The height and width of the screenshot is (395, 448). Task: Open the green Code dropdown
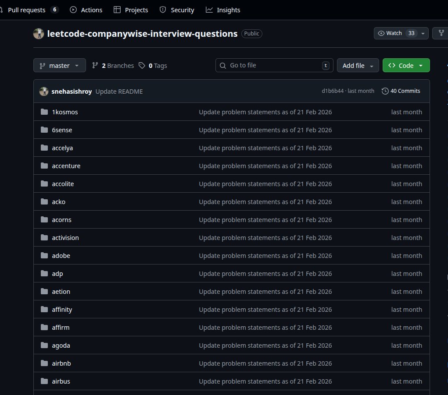pos(406,66)
